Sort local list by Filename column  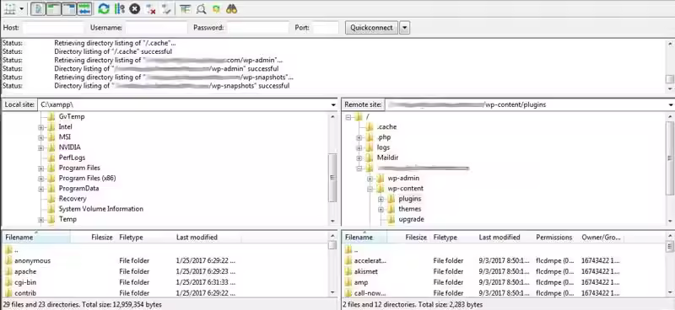point(36,238)
